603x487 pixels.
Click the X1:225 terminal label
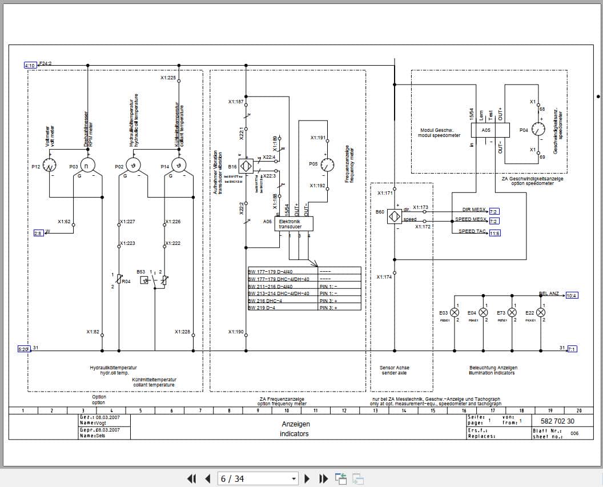tap(168, 78)
